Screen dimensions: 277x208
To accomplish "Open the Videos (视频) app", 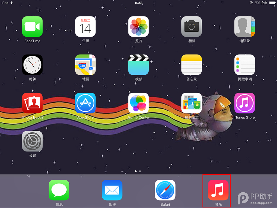I will click(x=139, y=65).
